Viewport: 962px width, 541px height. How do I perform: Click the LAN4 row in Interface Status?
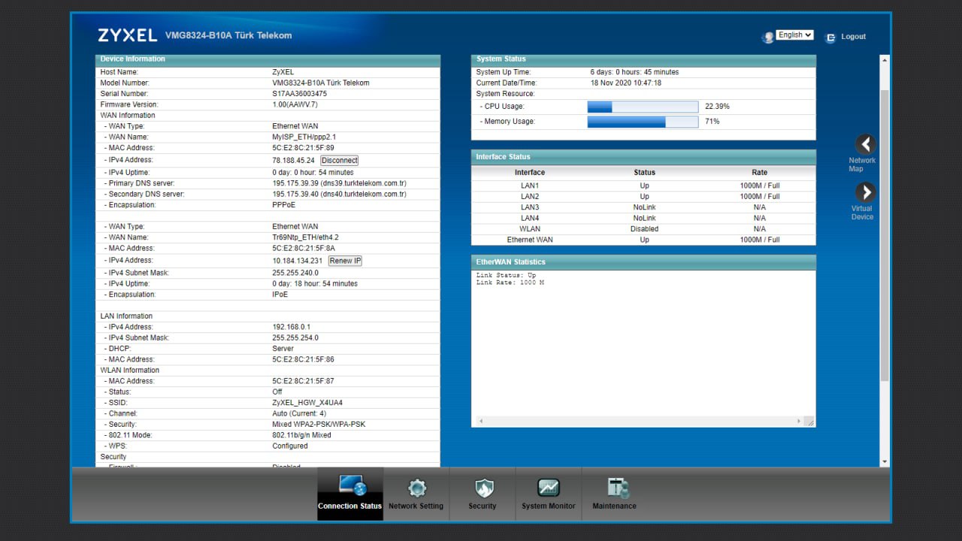point(643,218)
